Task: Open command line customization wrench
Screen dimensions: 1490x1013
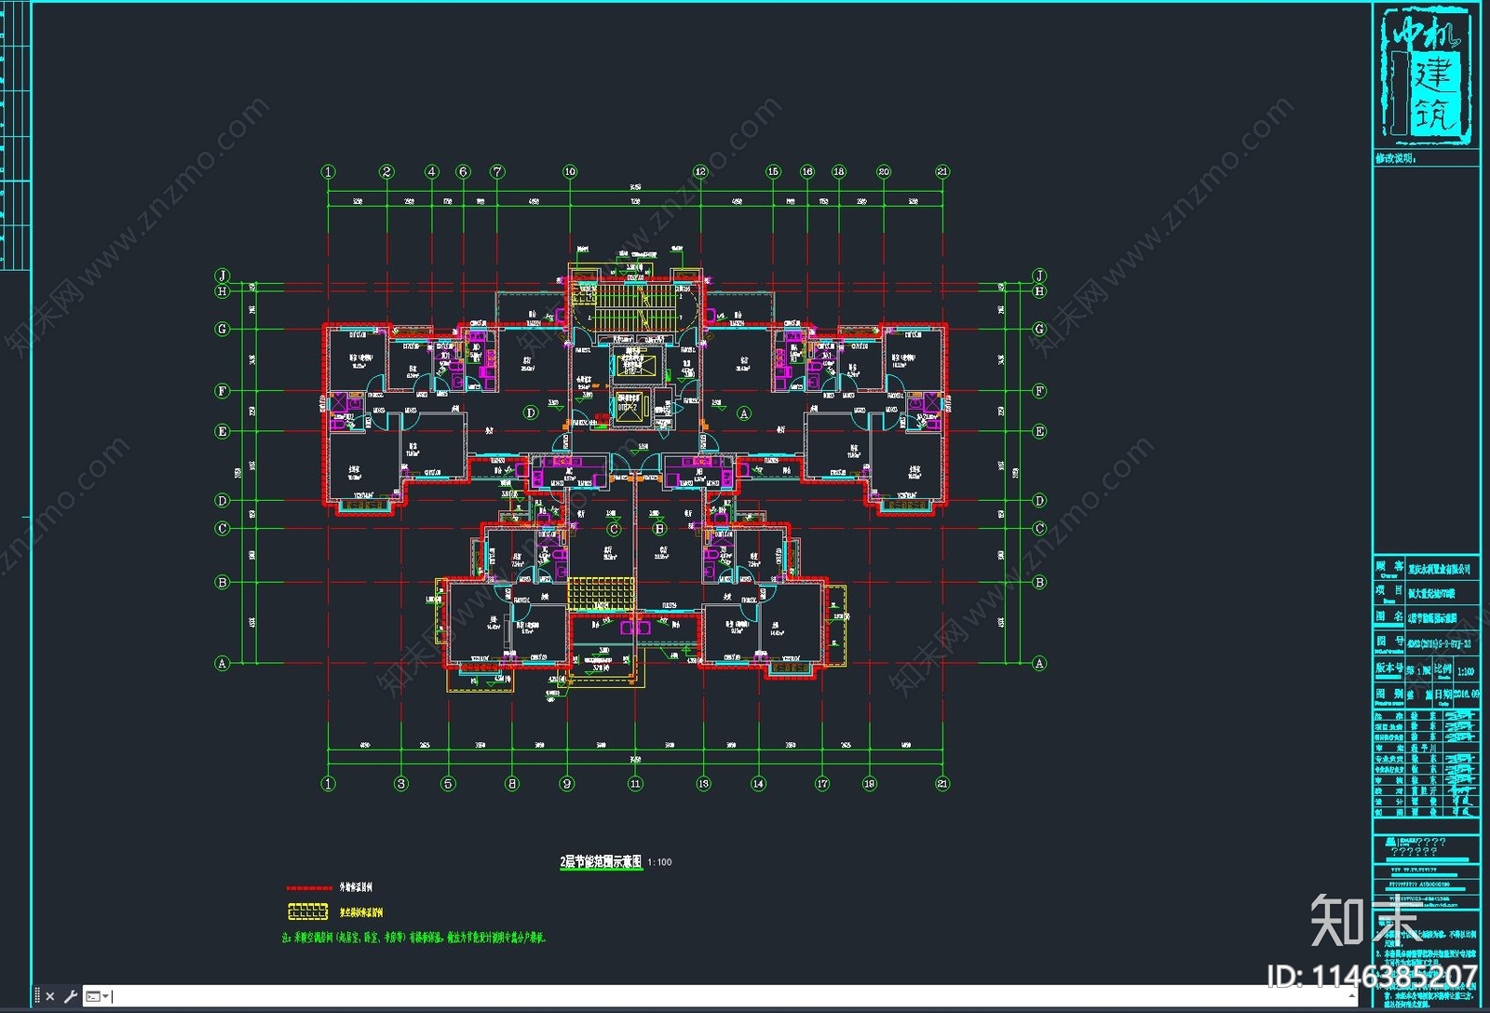Action: coord(70,996)
